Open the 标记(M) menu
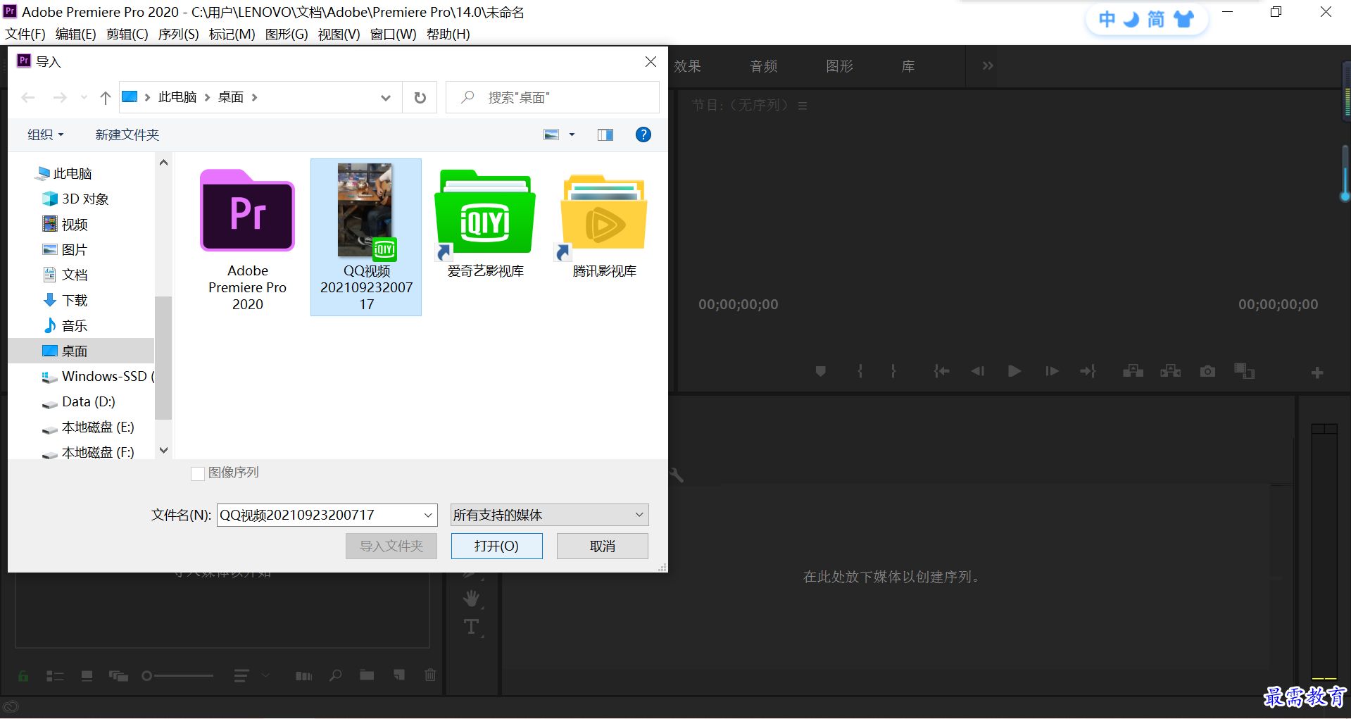Image resolution: width=1351 pixels, height=719 pixels. point(232,35)
